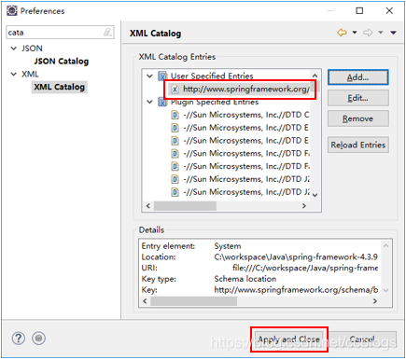Cancel the Preferences dialog

pyautogui.click(x=362, y=339)
